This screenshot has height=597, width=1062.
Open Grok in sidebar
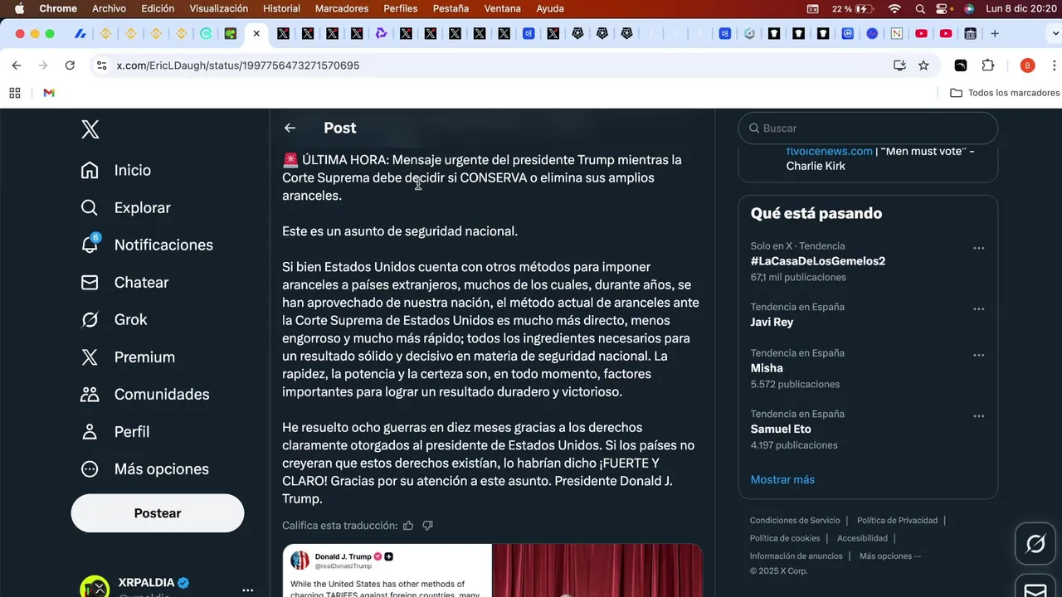click(x=114, y=319)
